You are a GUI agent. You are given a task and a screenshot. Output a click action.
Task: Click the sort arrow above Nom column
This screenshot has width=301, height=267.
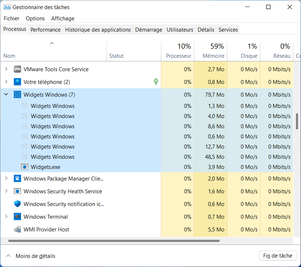point(52,43)
